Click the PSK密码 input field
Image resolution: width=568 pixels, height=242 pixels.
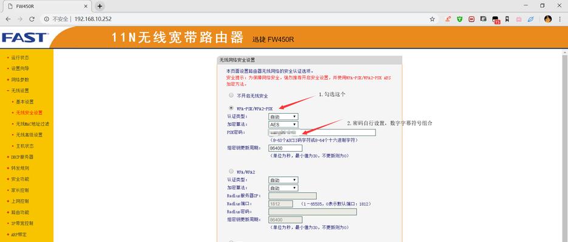tap(322, 132)
